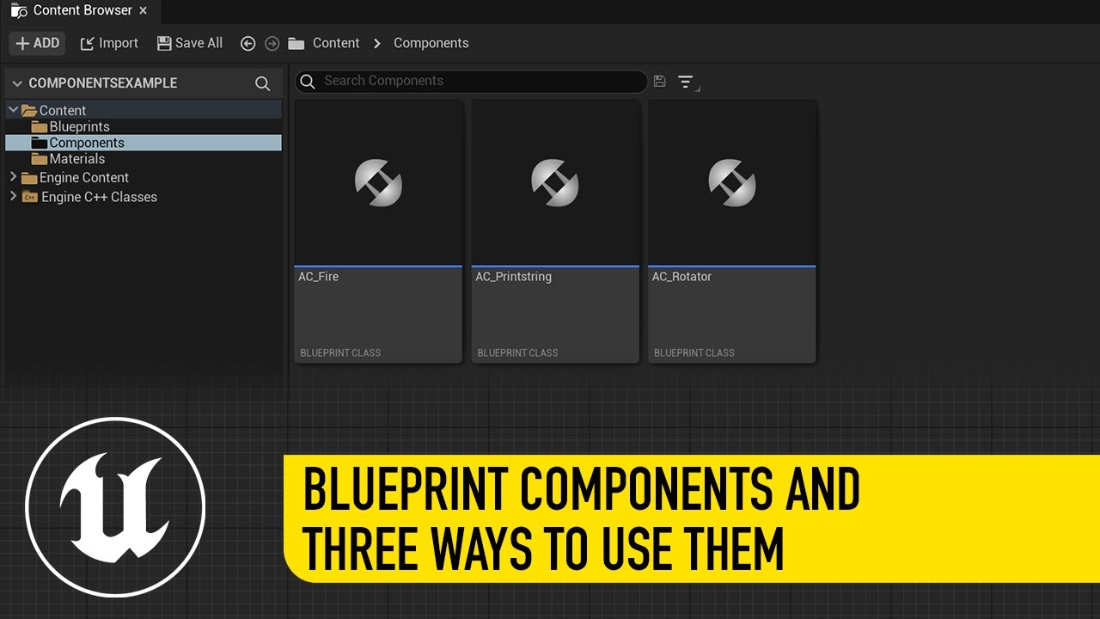Image resolution: width=1100 pixels, height=619 pixels.
Task: Click the AC_Fire asset name
Action: [319, 277]
